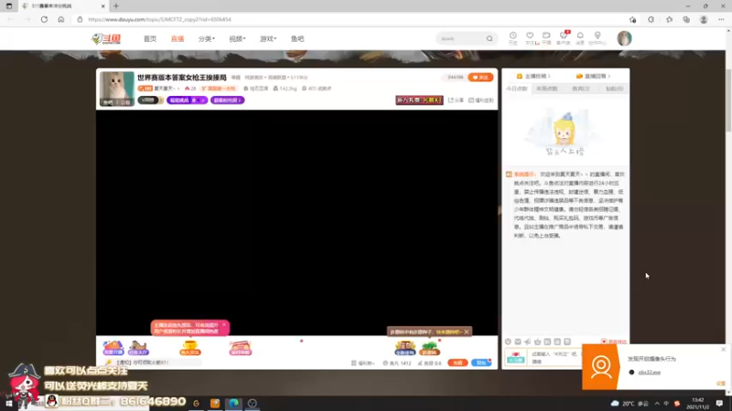Click the orange 关注 follow button
The width and height of the screenshot is (732, 411).
[x=480, y=78]
